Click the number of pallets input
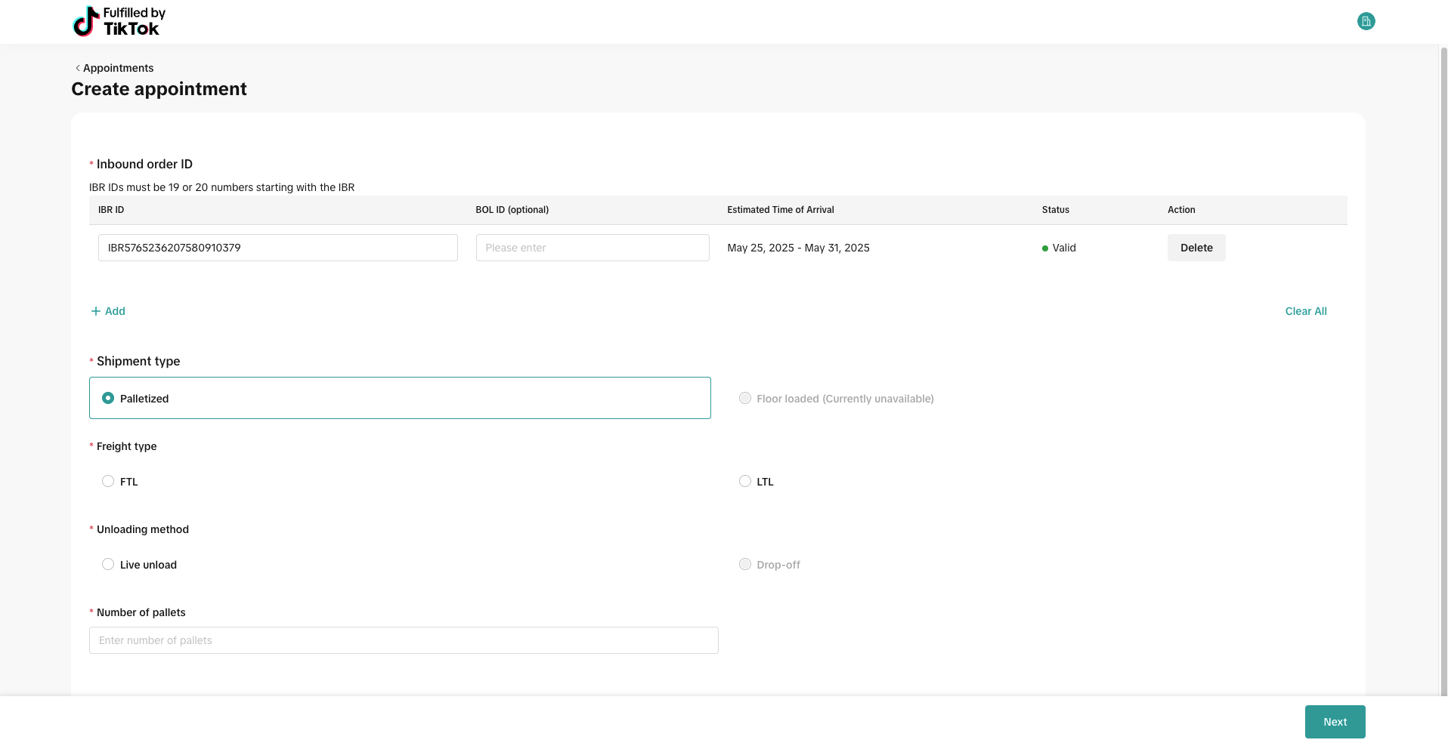 pyautogui.click(x=404, y=640)
